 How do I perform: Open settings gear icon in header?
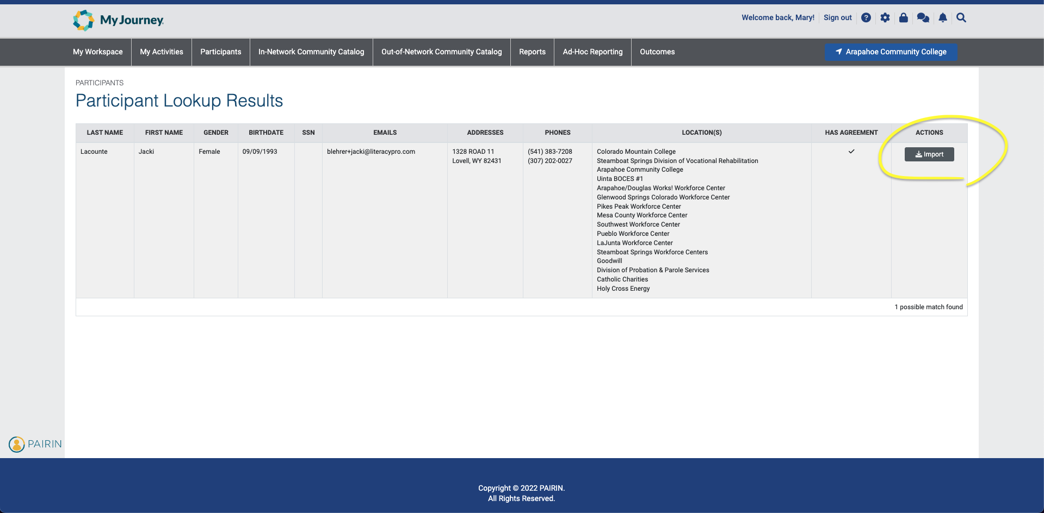pyautogui.click(x=885, y=18)
